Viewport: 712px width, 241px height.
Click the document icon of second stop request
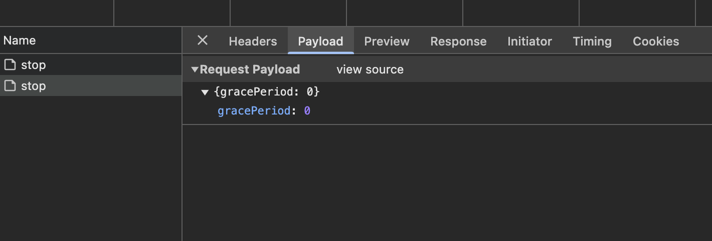[x=10, y=85]
